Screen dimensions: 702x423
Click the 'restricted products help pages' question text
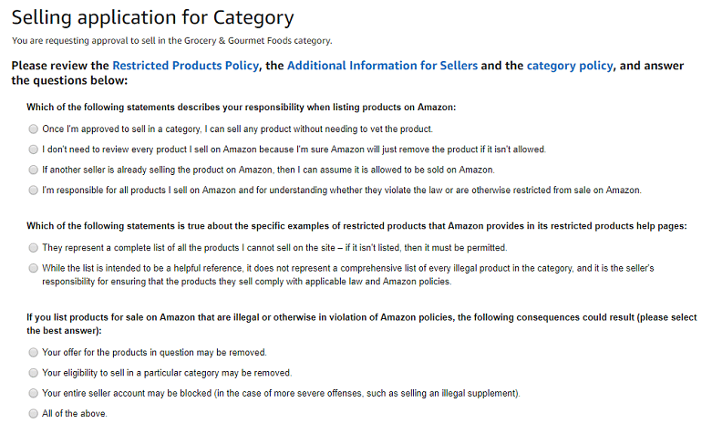356,225
